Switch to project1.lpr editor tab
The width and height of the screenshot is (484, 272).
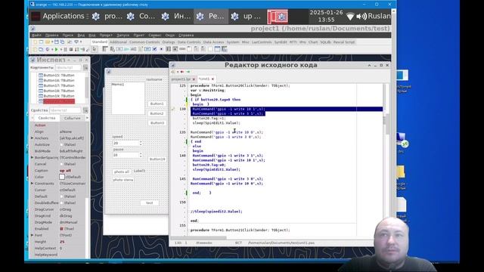click(x=181, y=79)
